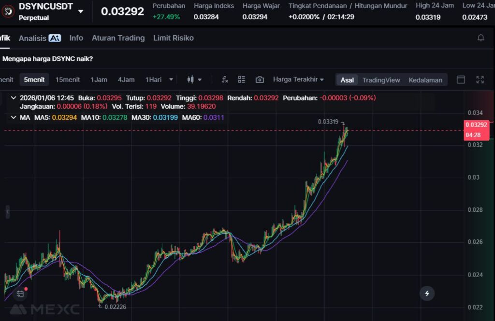Switch to the Limit Risiko tab
The width and height of the screenshot is (495, 321).
[173, 38]
